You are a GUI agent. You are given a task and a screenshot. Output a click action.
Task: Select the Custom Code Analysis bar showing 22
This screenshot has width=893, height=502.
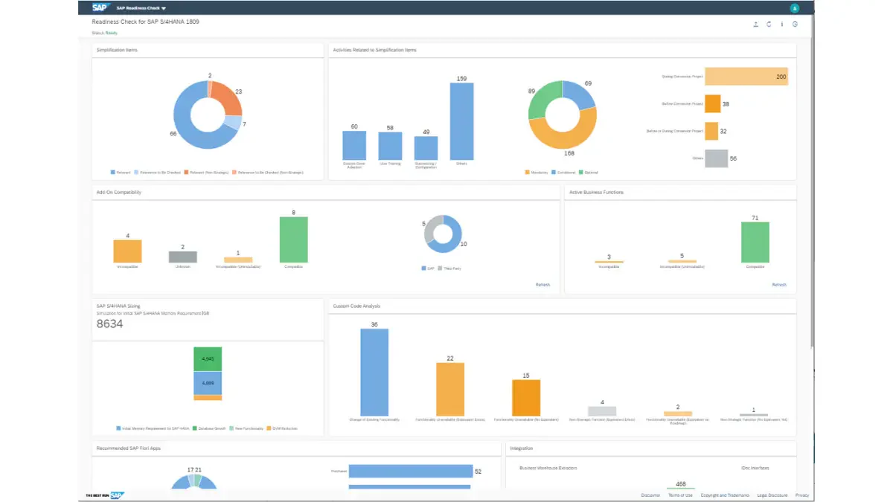click(450, 389)
